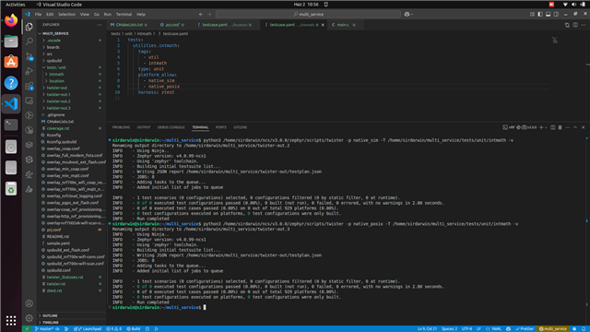Open the editor More Actions ellipsis

[x=584, y=25]
